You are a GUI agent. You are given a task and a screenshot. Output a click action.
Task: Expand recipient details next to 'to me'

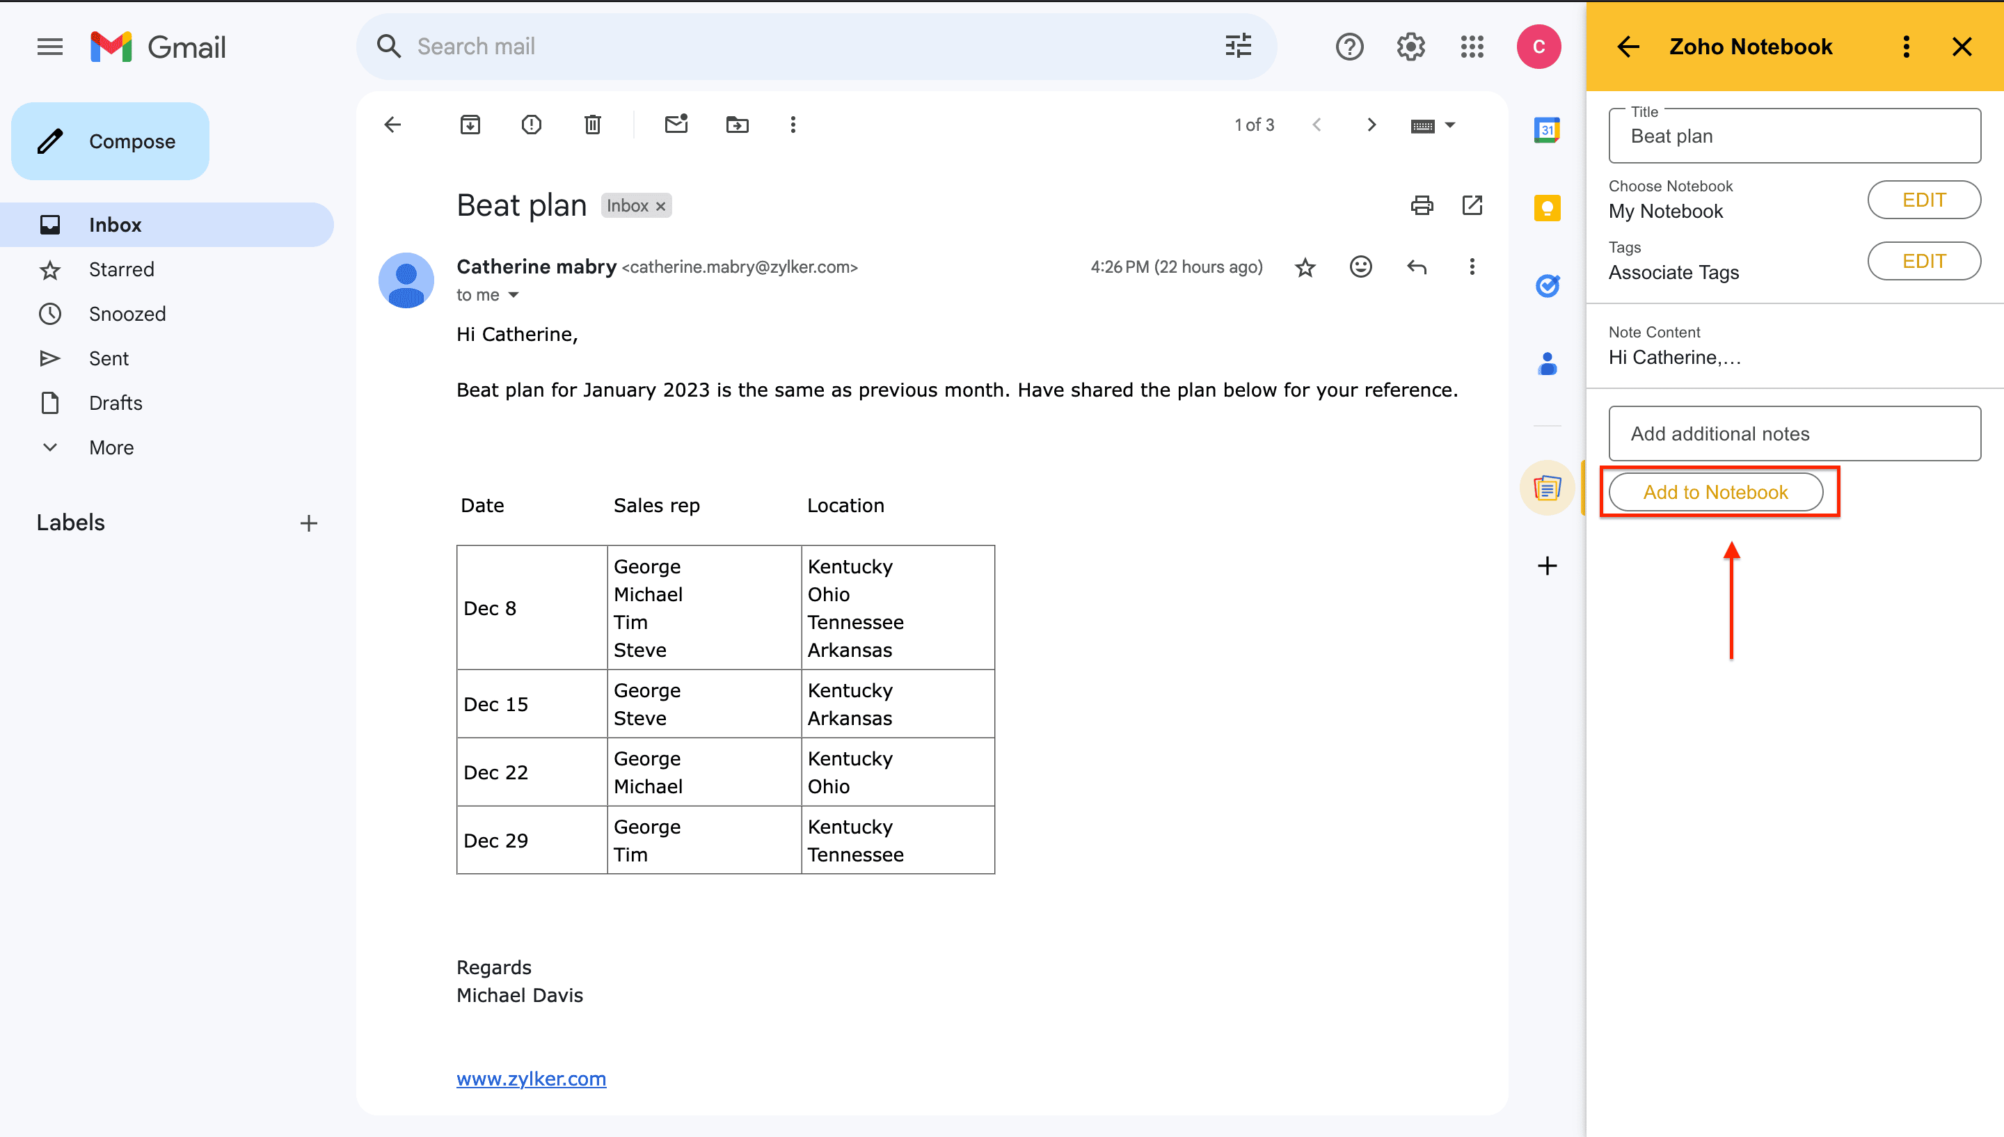[x=514, y=295]
